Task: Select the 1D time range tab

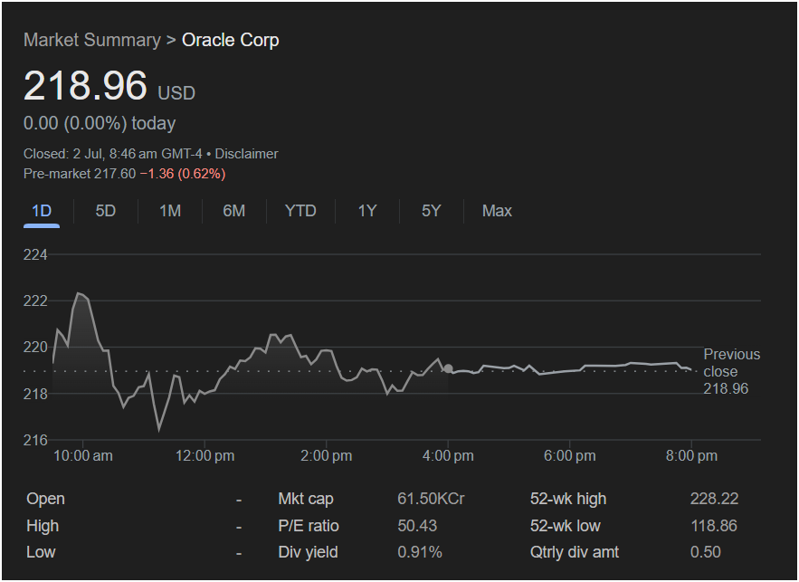Action: 42,211
